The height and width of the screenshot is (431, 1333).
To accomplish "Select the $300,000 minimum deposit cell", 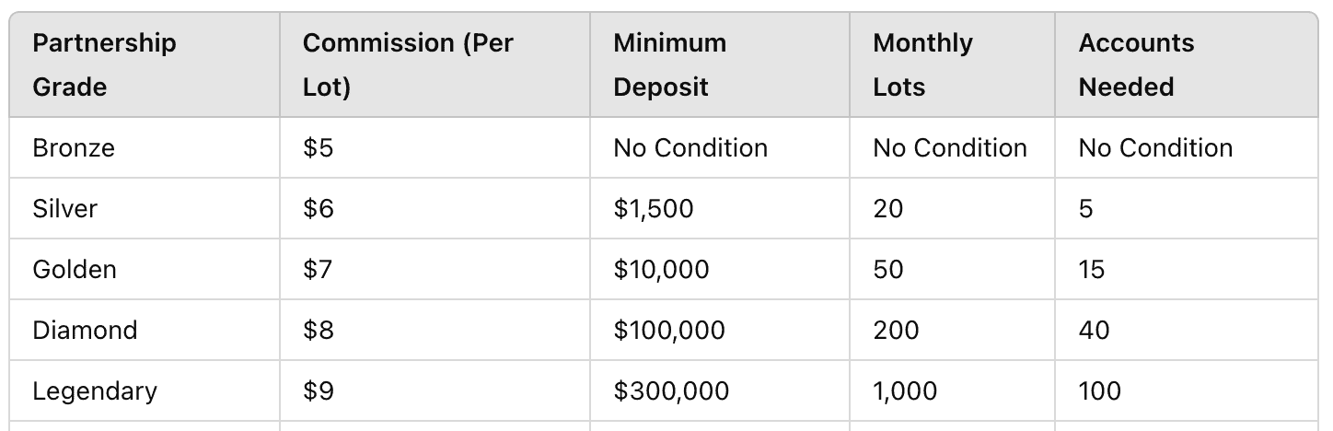I will click(x=671, y=390).
